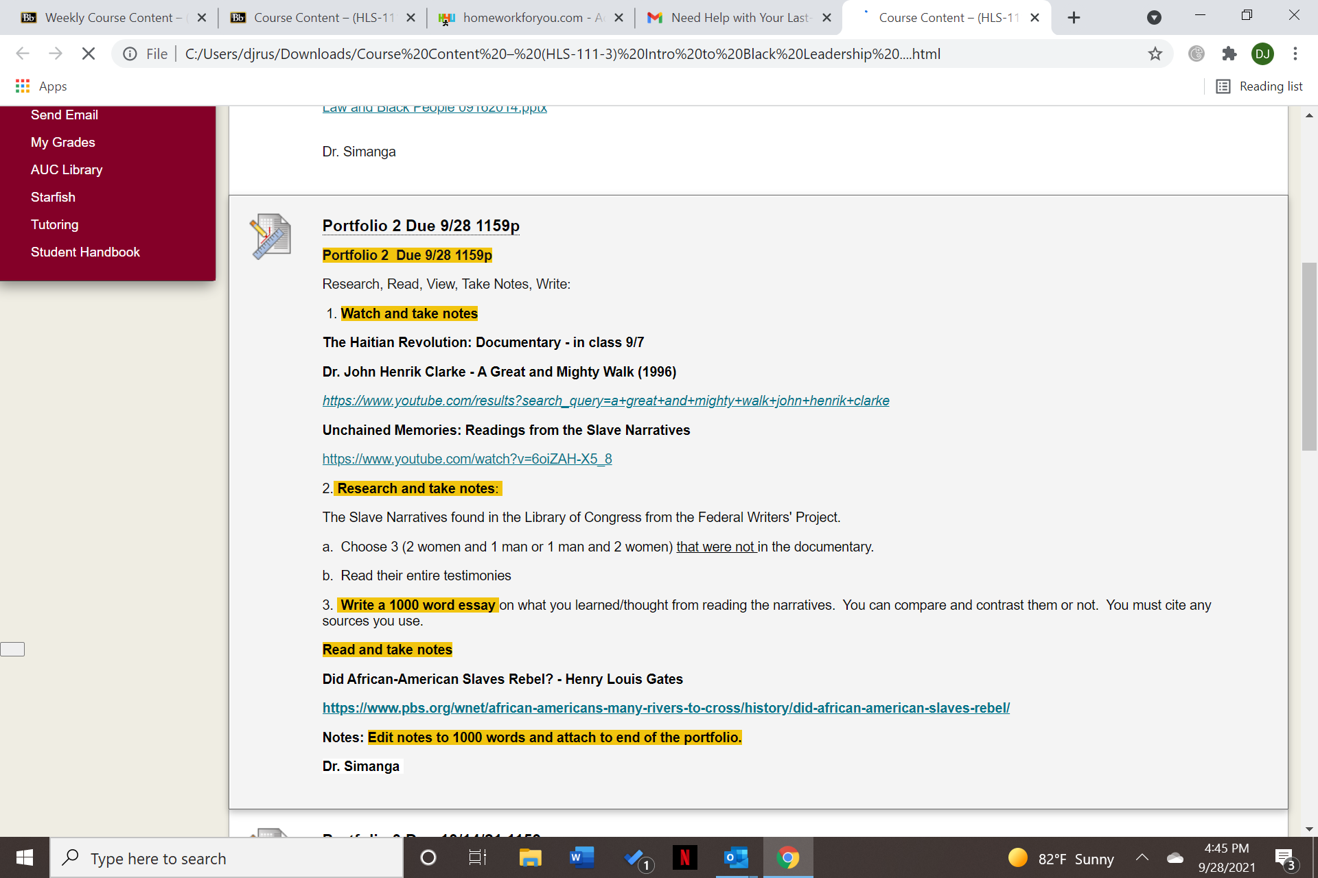Open My Grades in the sidebar

coord(63,142)
